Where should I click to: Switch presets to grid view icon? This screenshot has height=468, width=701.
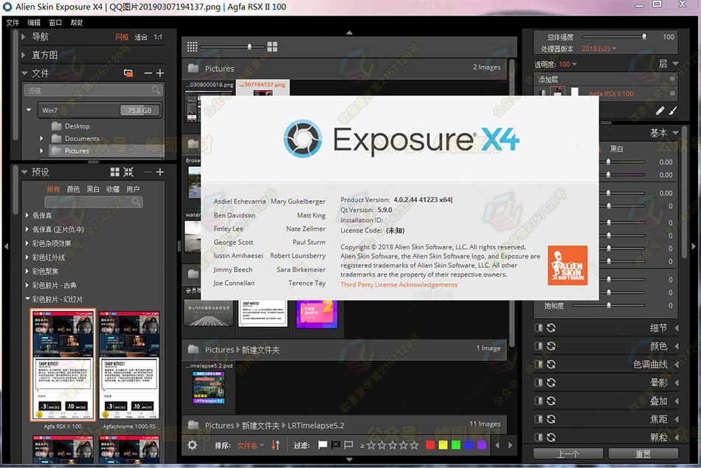point(115,172)
